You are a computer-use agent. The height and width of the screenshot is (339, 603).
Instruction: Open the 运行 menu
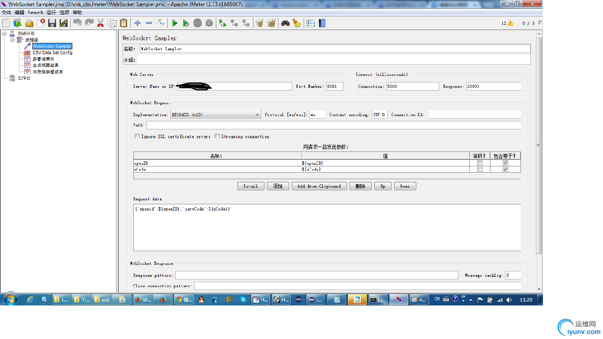(51, 12)
